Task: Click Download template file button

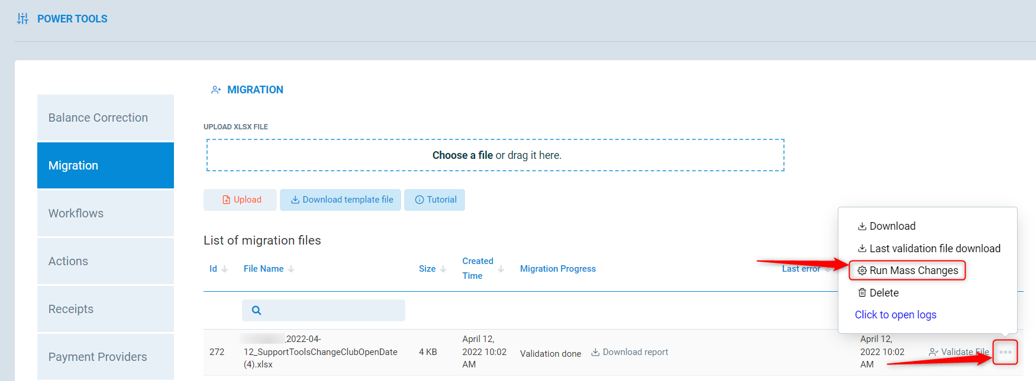Action: [341, 200]
